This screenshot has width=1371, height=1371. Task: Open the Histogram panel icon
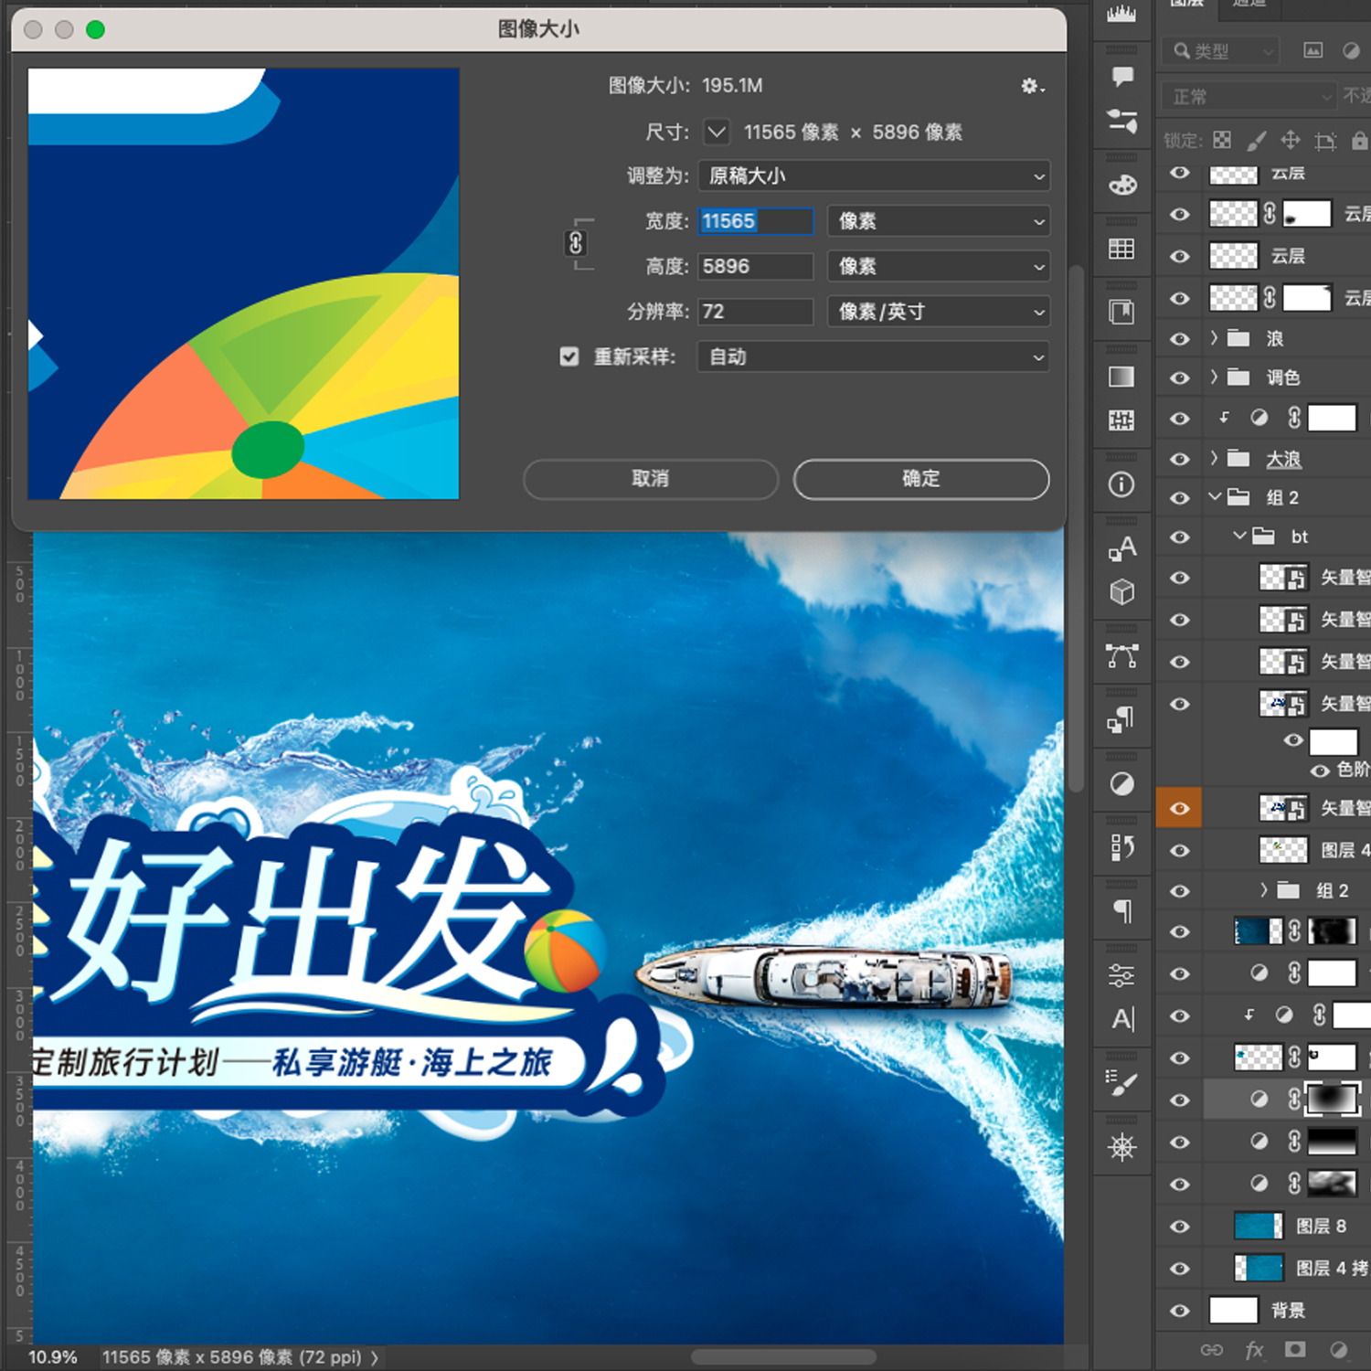click(1121, 15)
